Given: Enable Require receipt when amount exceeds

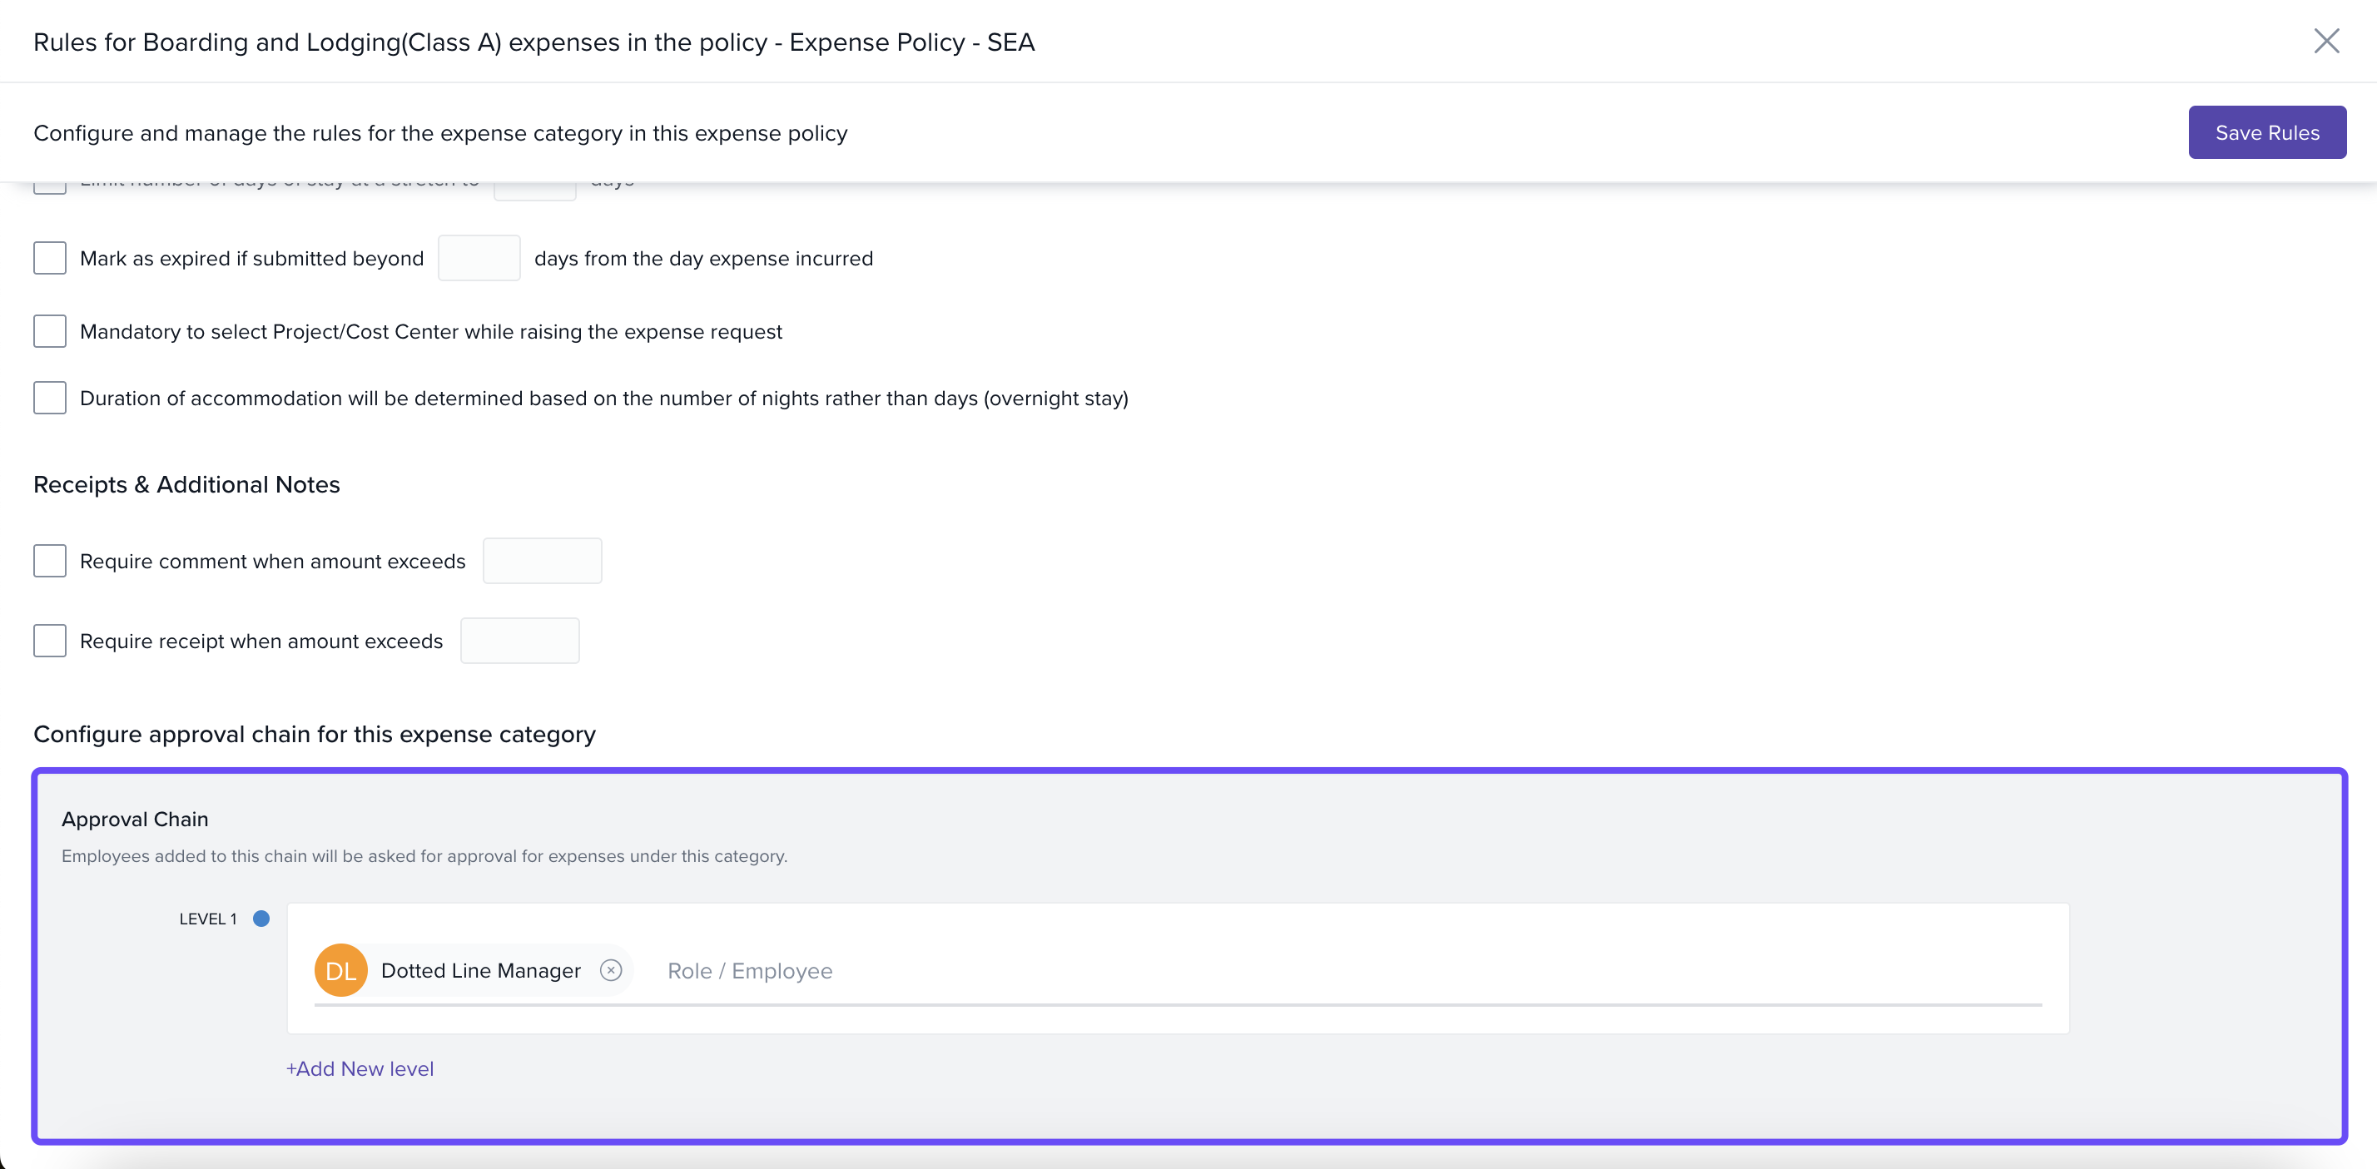Looking at the screenshot, I should click(x=50, y=641).
